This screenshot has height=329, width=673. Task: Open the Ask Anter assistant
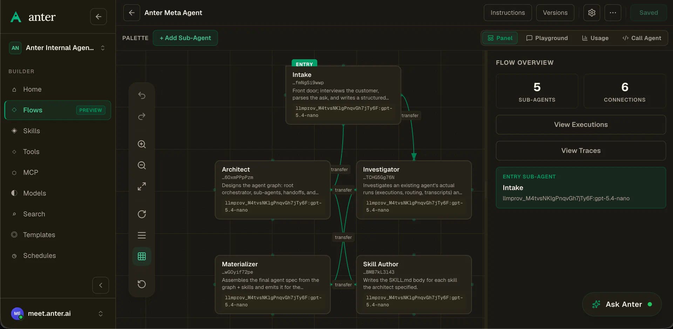[622, 304]
